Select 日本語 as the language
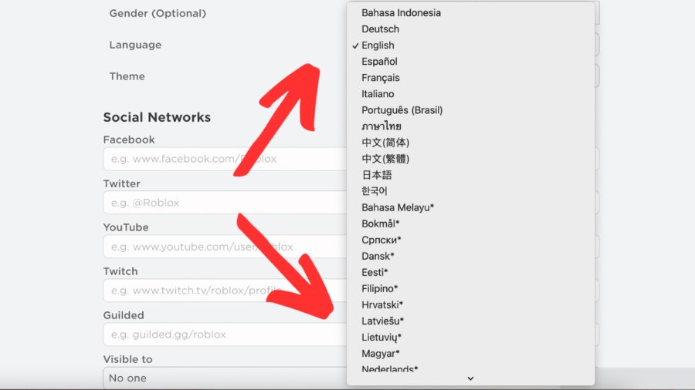The image size is (695, 390). pos(376,175)
